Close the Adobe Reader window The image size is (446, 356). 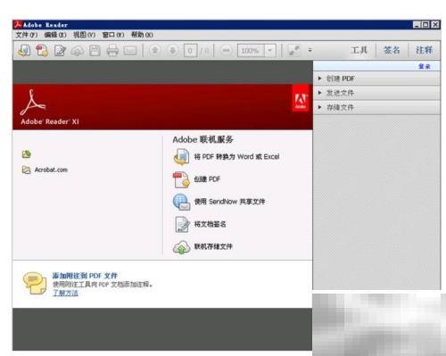(435, 25)
